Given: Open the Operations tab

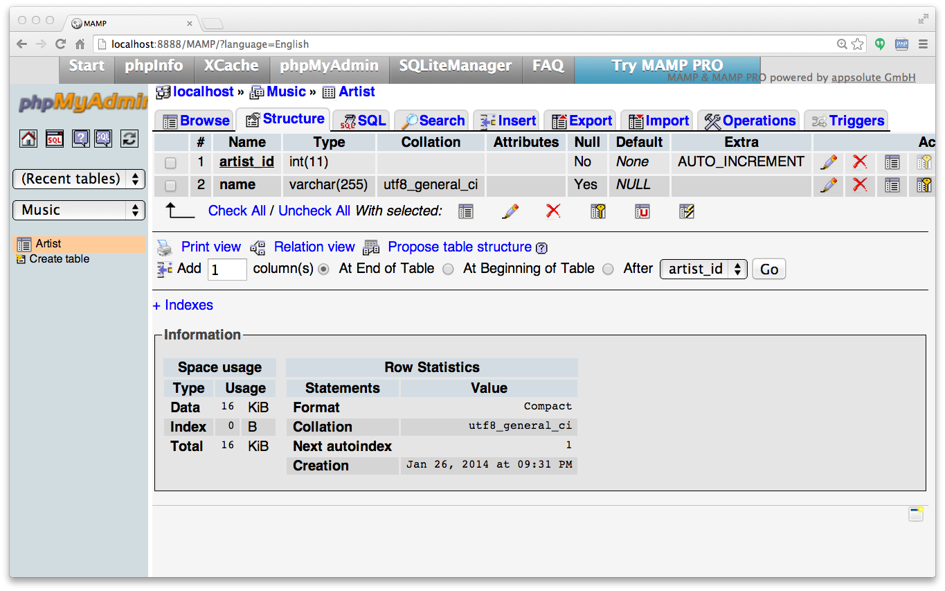Looking at the screenshot, I should point(750,121).
